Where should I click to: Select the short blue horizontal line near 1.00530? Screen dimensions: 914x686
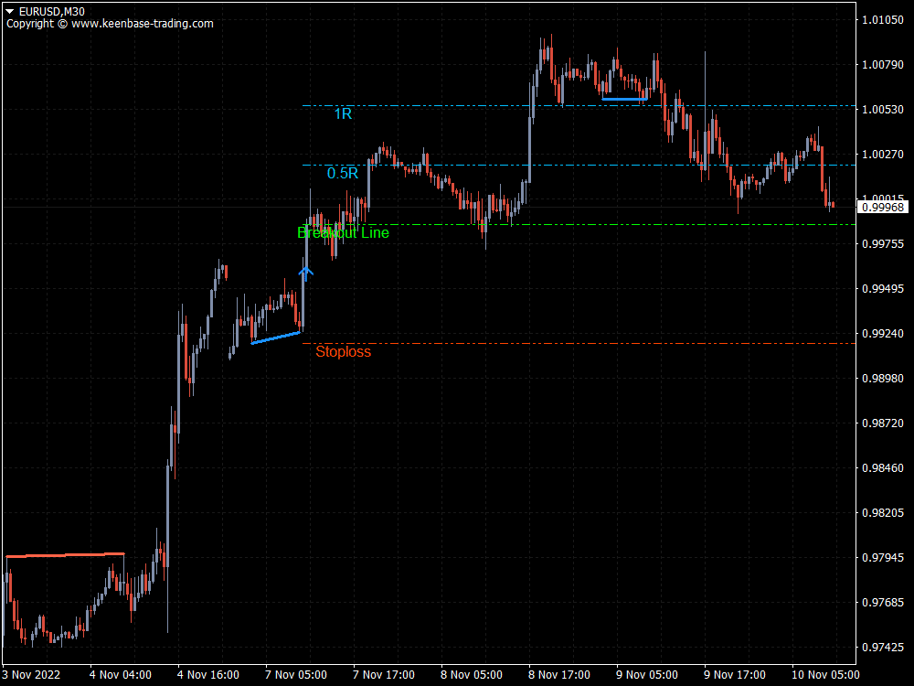(x=624, y=100)
